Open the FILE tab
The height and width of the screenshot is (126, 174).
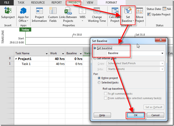click(x=7, y=2)
